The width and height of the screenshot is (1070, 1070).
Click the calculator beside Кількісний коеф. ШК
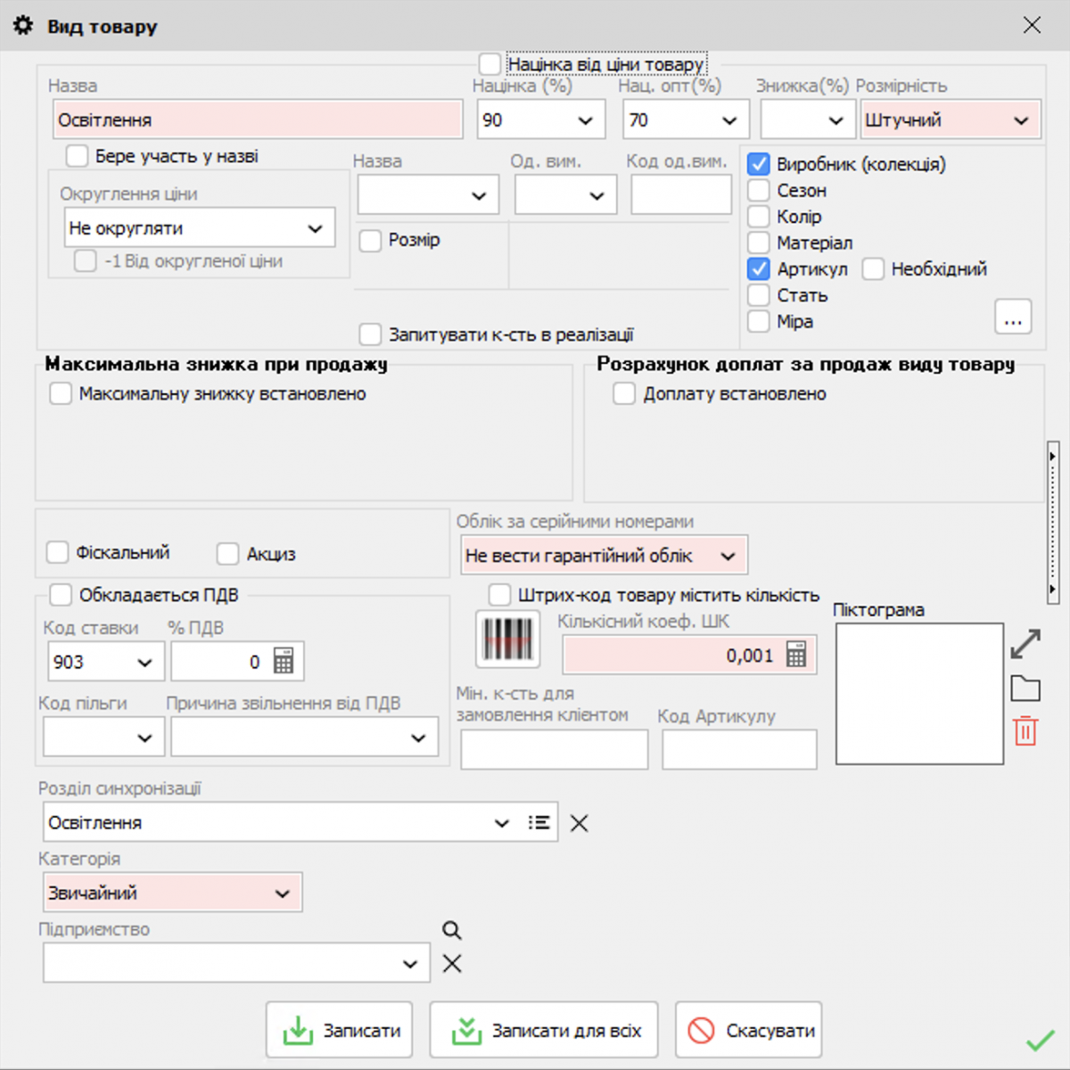click(796, 654)
